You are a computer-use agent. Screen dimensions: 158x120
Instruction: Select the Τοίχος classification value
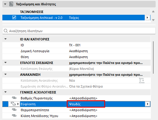tap(74, 18)
